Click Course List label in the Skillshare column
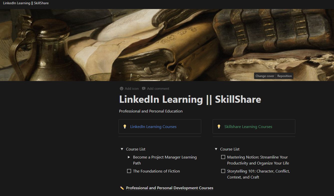Viewport: 334px width, 196px height. [230, 149]
